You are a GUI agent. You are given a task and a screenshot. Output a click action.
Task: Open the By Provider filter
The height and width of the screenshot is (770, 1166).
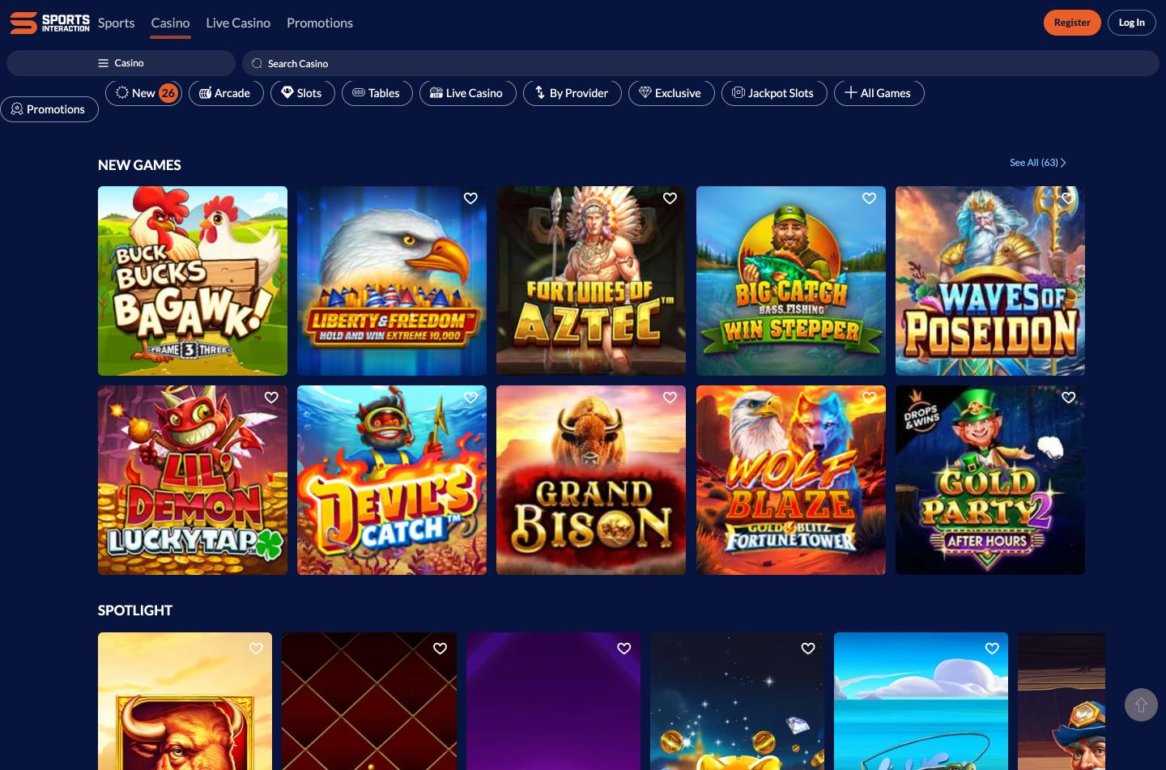pos(572,93)
